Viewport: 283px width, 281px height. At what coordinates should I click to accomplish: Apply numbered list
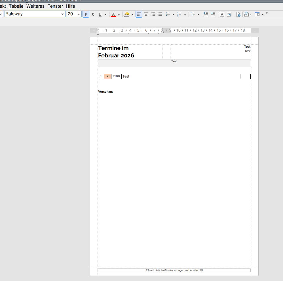tap(179, 14)
